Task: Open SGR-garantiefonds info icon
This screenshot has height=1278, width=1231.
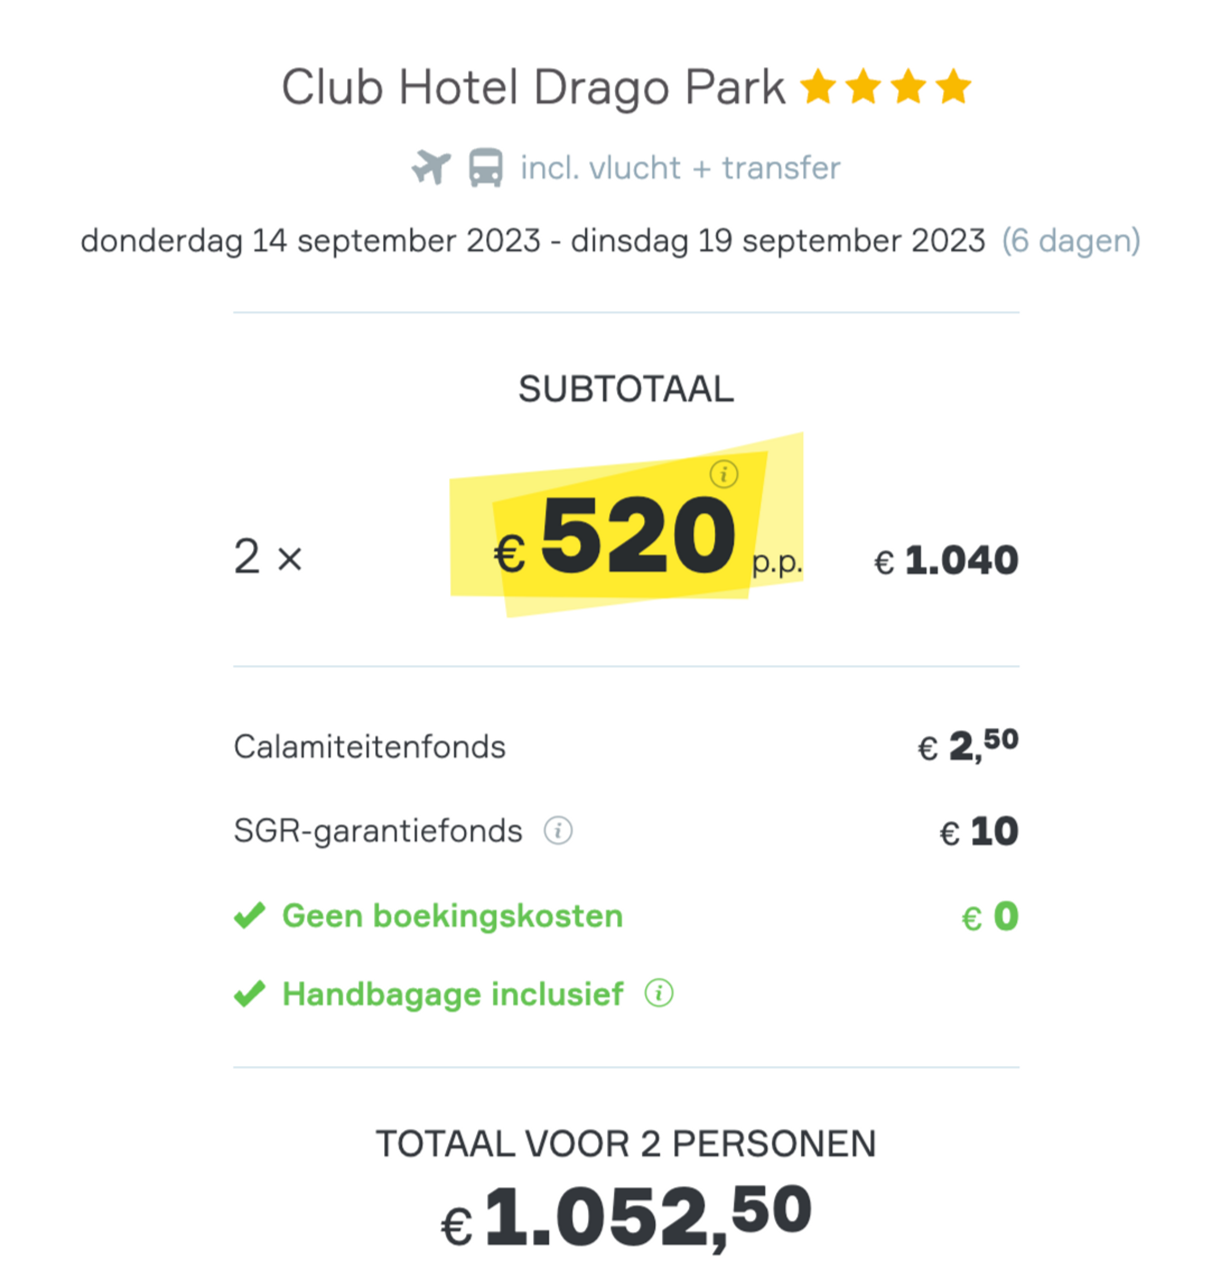Action: pyautogui.click(x=558, y=831)
